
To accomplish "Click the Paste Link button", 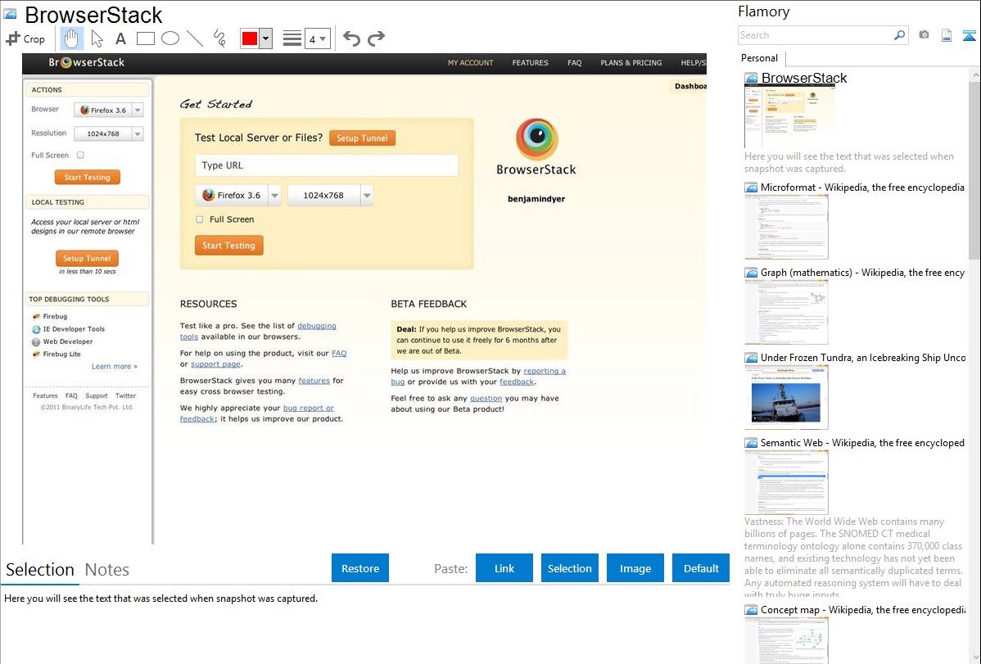I will click(504, 568).
